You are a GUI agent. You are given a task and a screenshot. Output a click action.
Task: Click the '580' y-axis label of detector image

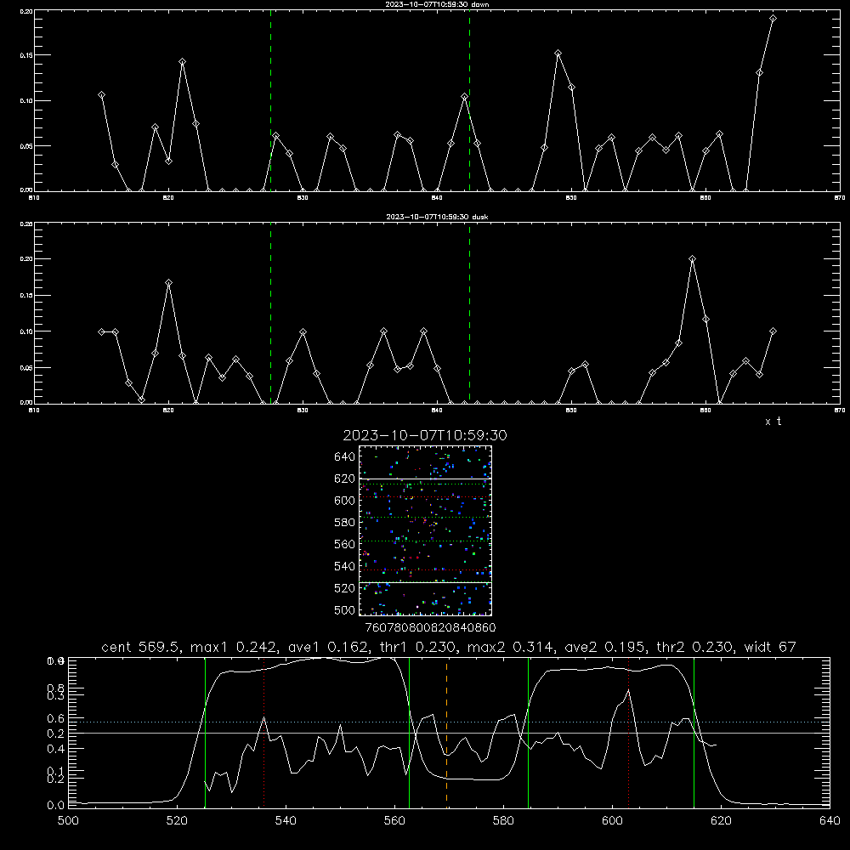pos(345,523)
